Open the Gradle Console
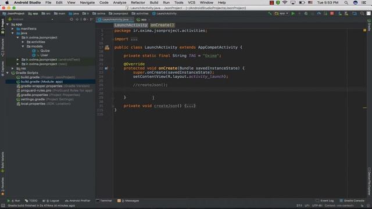The height and width of the screenshot is (209, 372). 352,201
